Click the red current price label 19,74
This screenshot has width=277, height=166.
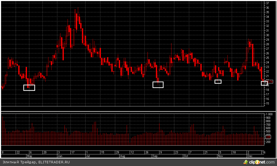click(x=270, y=82)
